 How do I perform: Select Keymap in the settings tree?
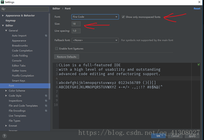click(10, 21)
